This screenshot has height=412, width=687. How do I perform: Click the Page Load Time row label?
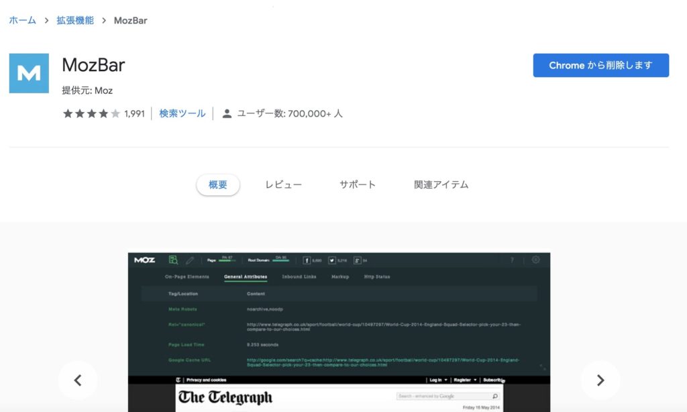(187, 344)
